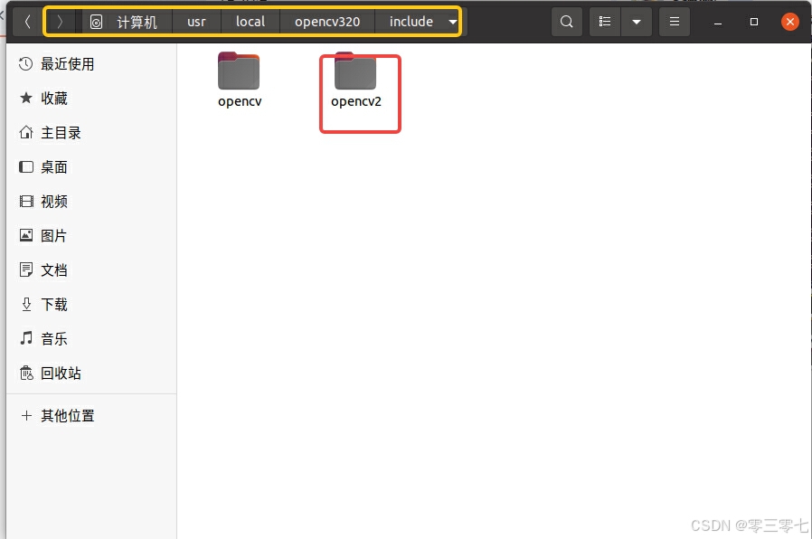Open 收藏 in the sidebar
812x539 pixels.
91,99
